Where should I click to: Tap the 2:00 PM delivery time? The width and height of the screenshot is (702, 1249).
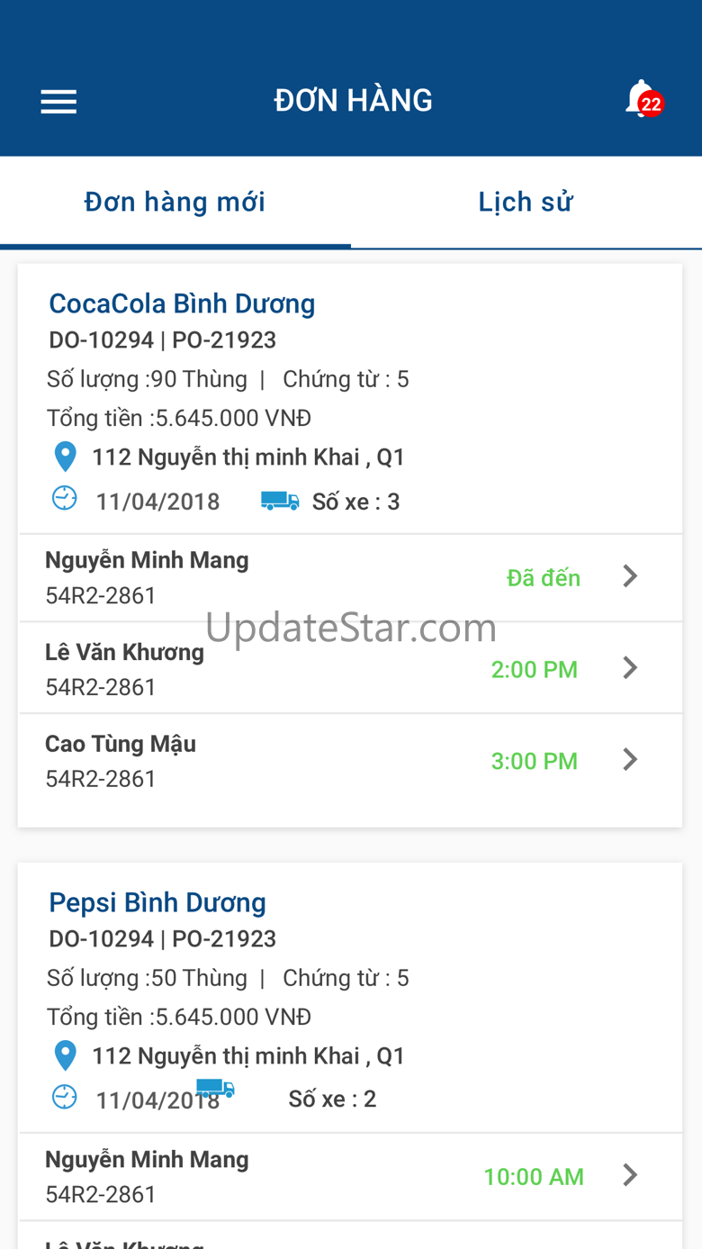click(535, 670)
